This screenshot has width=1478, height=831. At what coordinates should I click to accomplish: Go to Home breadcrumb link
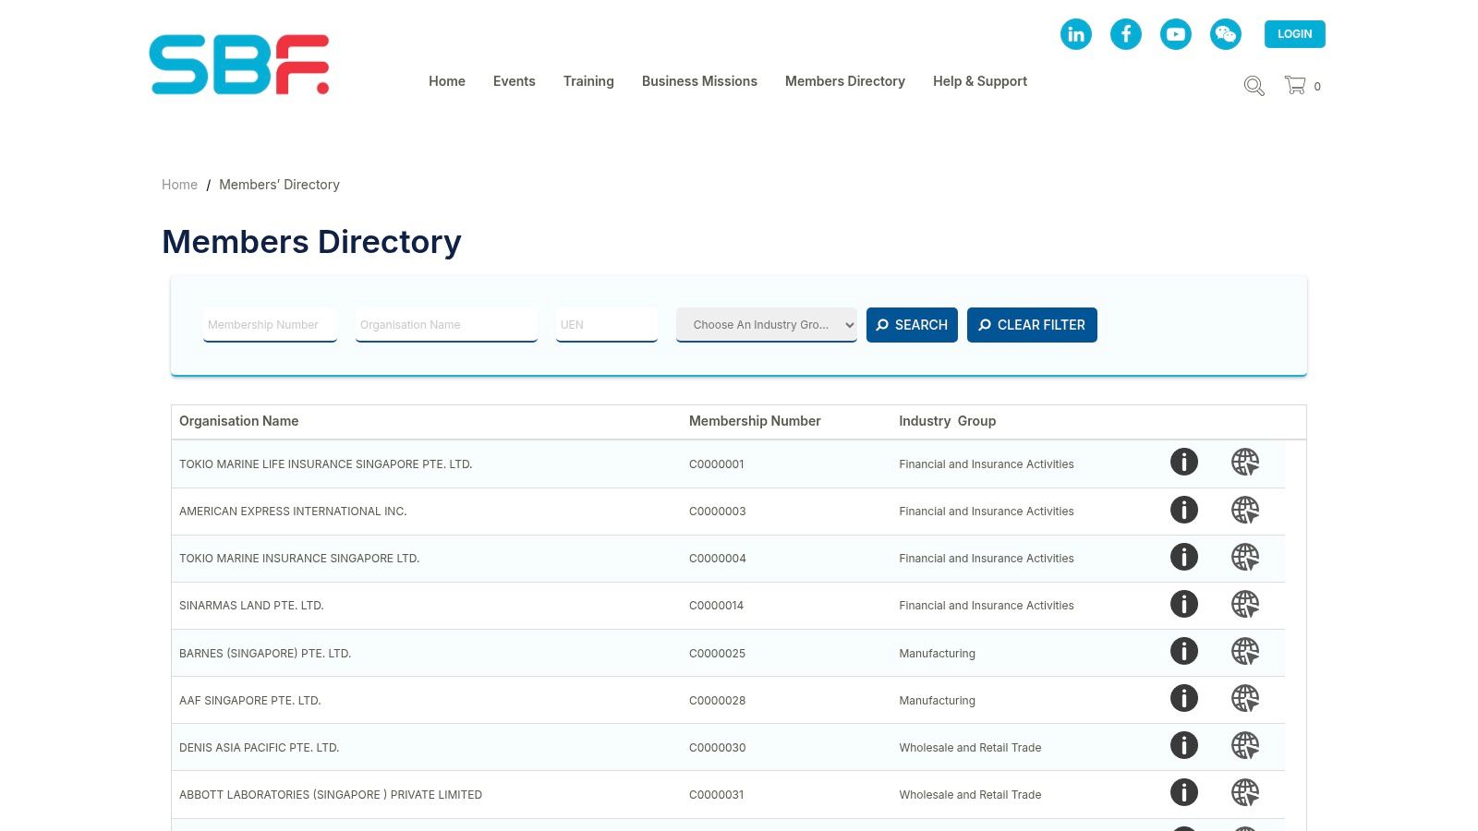[179, 185]
